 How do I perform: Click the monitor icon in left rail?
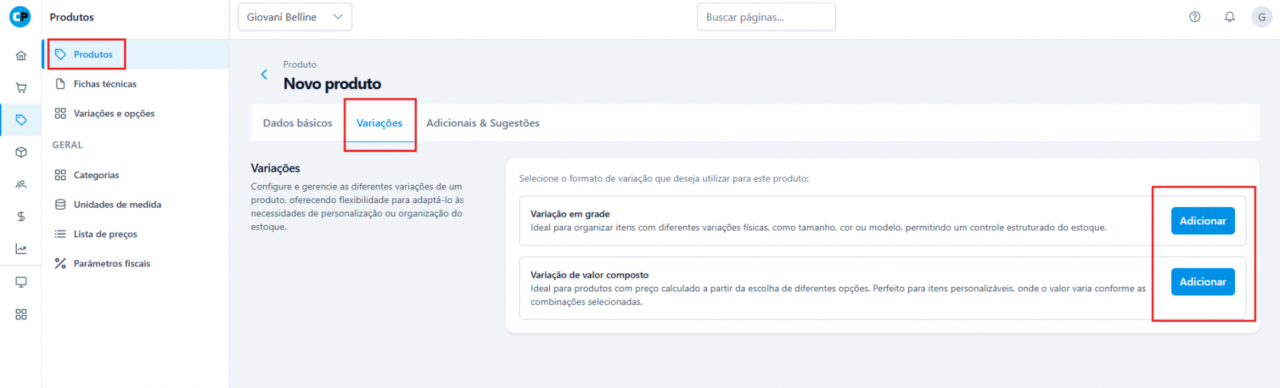point(21,282)
